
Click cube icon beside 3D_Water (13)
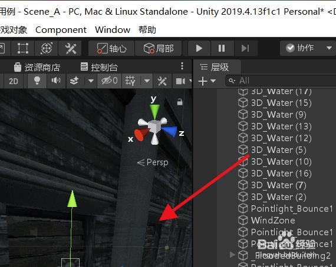[x=243, y=126]
